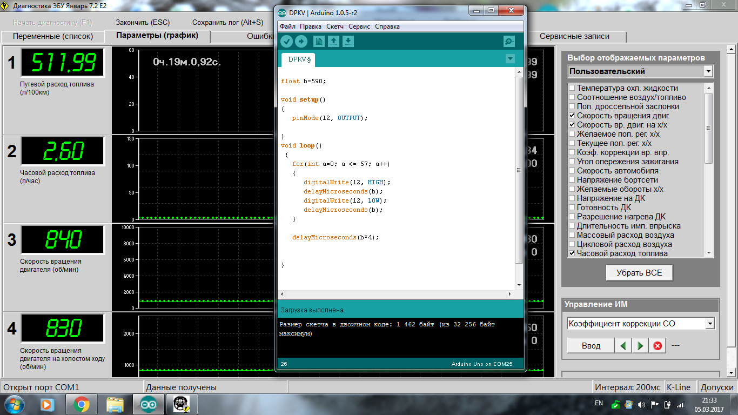
Task: Click the parameter list scrollbar thumb
Action: [709, 128]
